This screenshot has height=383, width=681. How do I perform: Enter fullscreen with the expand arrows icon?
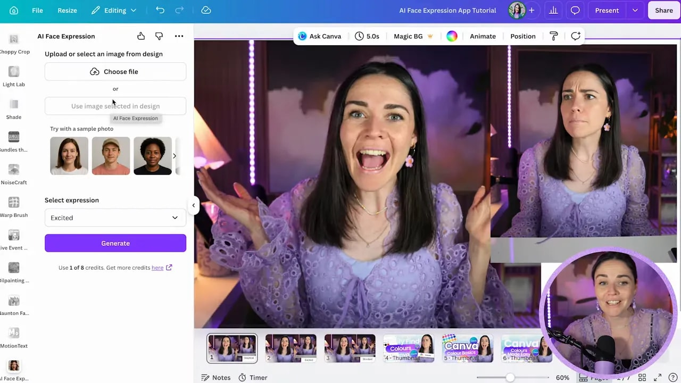(658, 378)
